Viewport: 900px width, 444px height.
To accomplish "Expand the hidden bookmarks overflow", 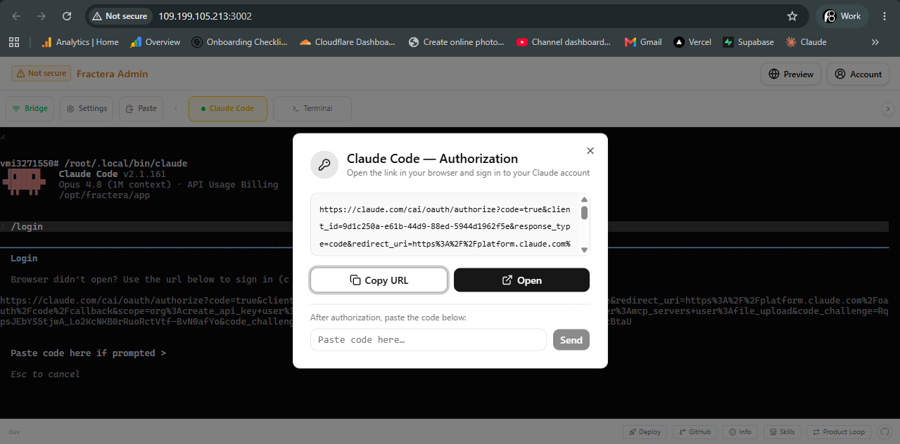I will 875,42.
